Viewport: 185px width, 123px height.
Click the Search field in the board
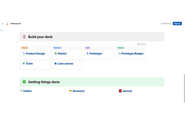coord(142,44)
